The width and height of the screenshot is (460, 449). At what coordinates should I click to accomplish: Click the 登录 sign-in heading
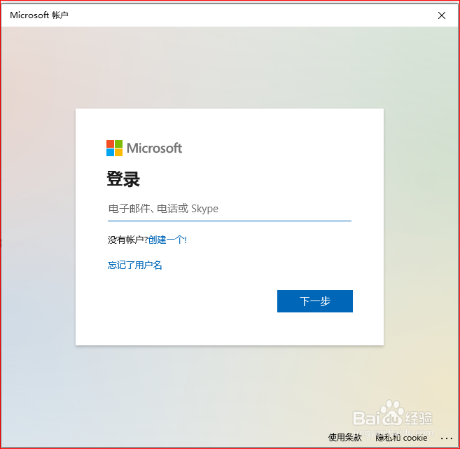coord(123,179)
